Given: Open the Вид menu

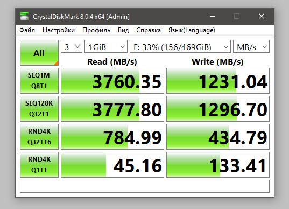Looking at the screenshot, I should tap(123, 30).
